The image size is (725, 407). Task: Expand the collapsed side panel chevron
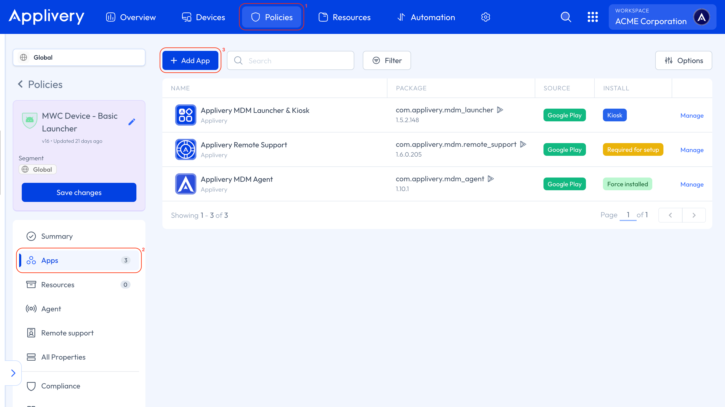[13, 373]
